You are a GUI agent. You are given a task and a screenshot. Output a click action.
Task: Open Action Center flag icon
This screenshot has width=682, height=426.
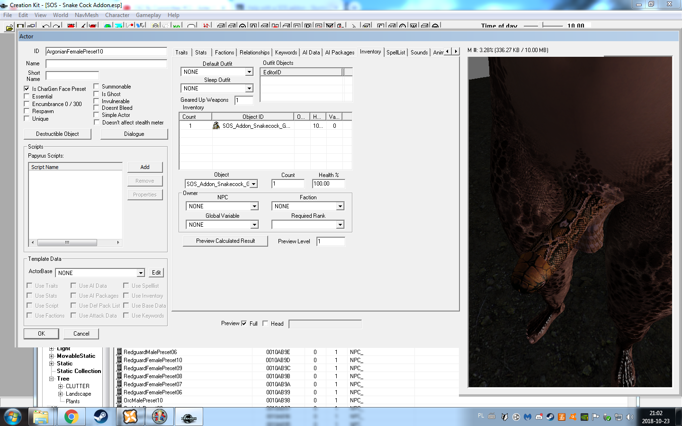pos(596,417)
